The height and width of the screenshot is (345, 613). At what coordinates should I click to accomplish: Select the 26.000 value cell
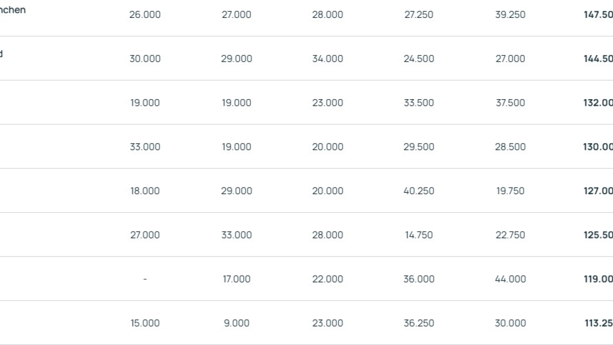[x=145, y=15]
